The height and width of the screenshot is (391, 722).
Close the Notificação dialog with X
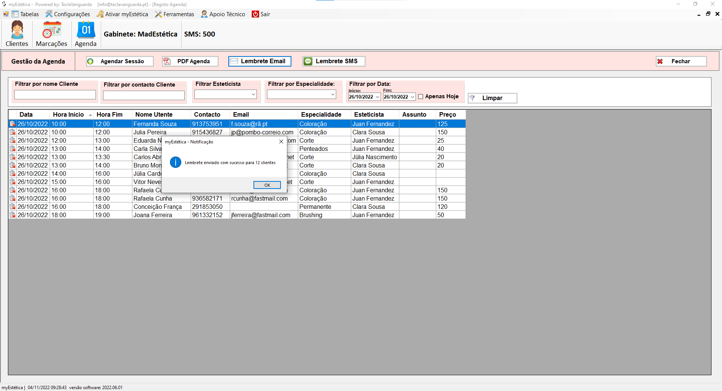click(281, 142)
